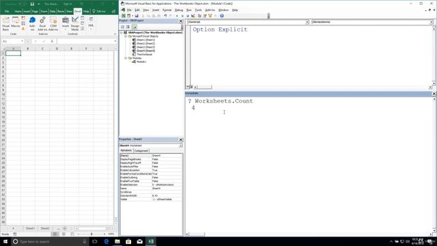
Task: Open the VBA Tools menu
Action: click(198, 10)
